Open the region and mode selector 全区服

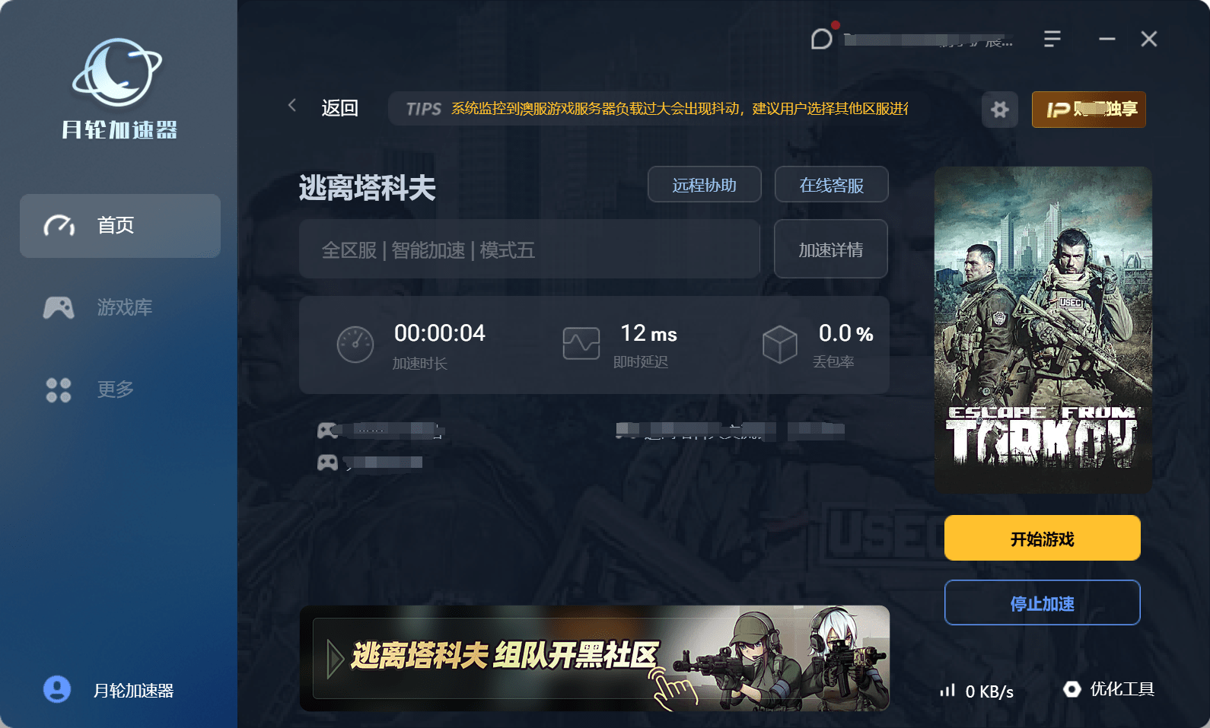pyautogui.click(x=530, y=250)
